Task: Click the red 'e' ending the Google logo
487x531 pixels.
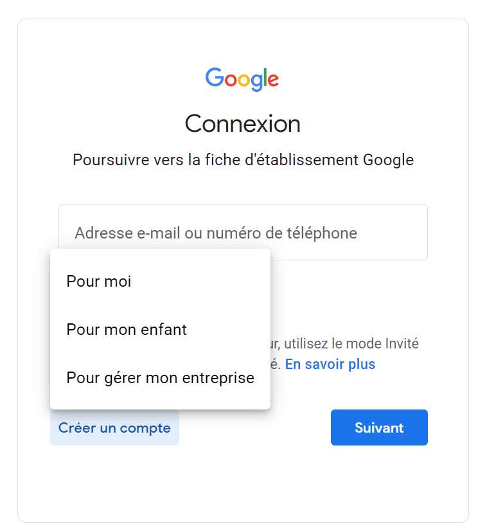Action: click(272, 80)
